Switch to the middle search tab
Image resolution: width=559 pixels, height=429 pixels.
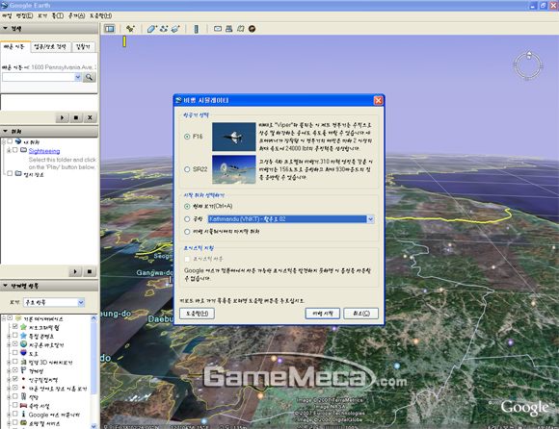pyautogui.click(x=50, y=46)
